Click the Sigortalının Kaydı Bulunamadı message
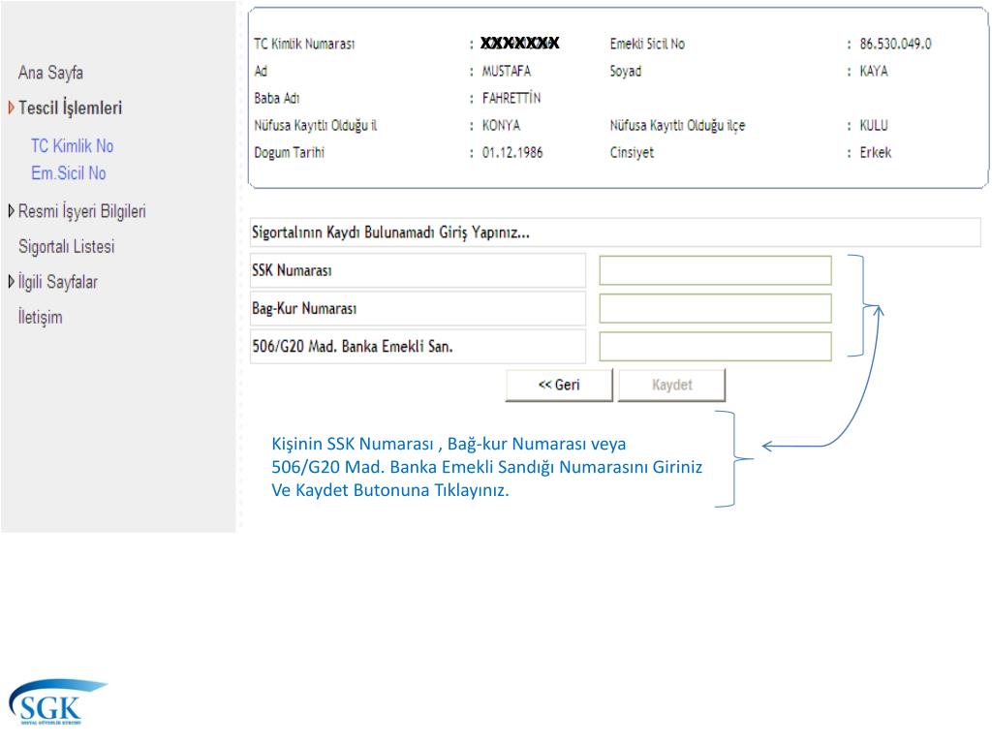Image resolution: width=992 pixels, height=744 pixels. [390, 232]
